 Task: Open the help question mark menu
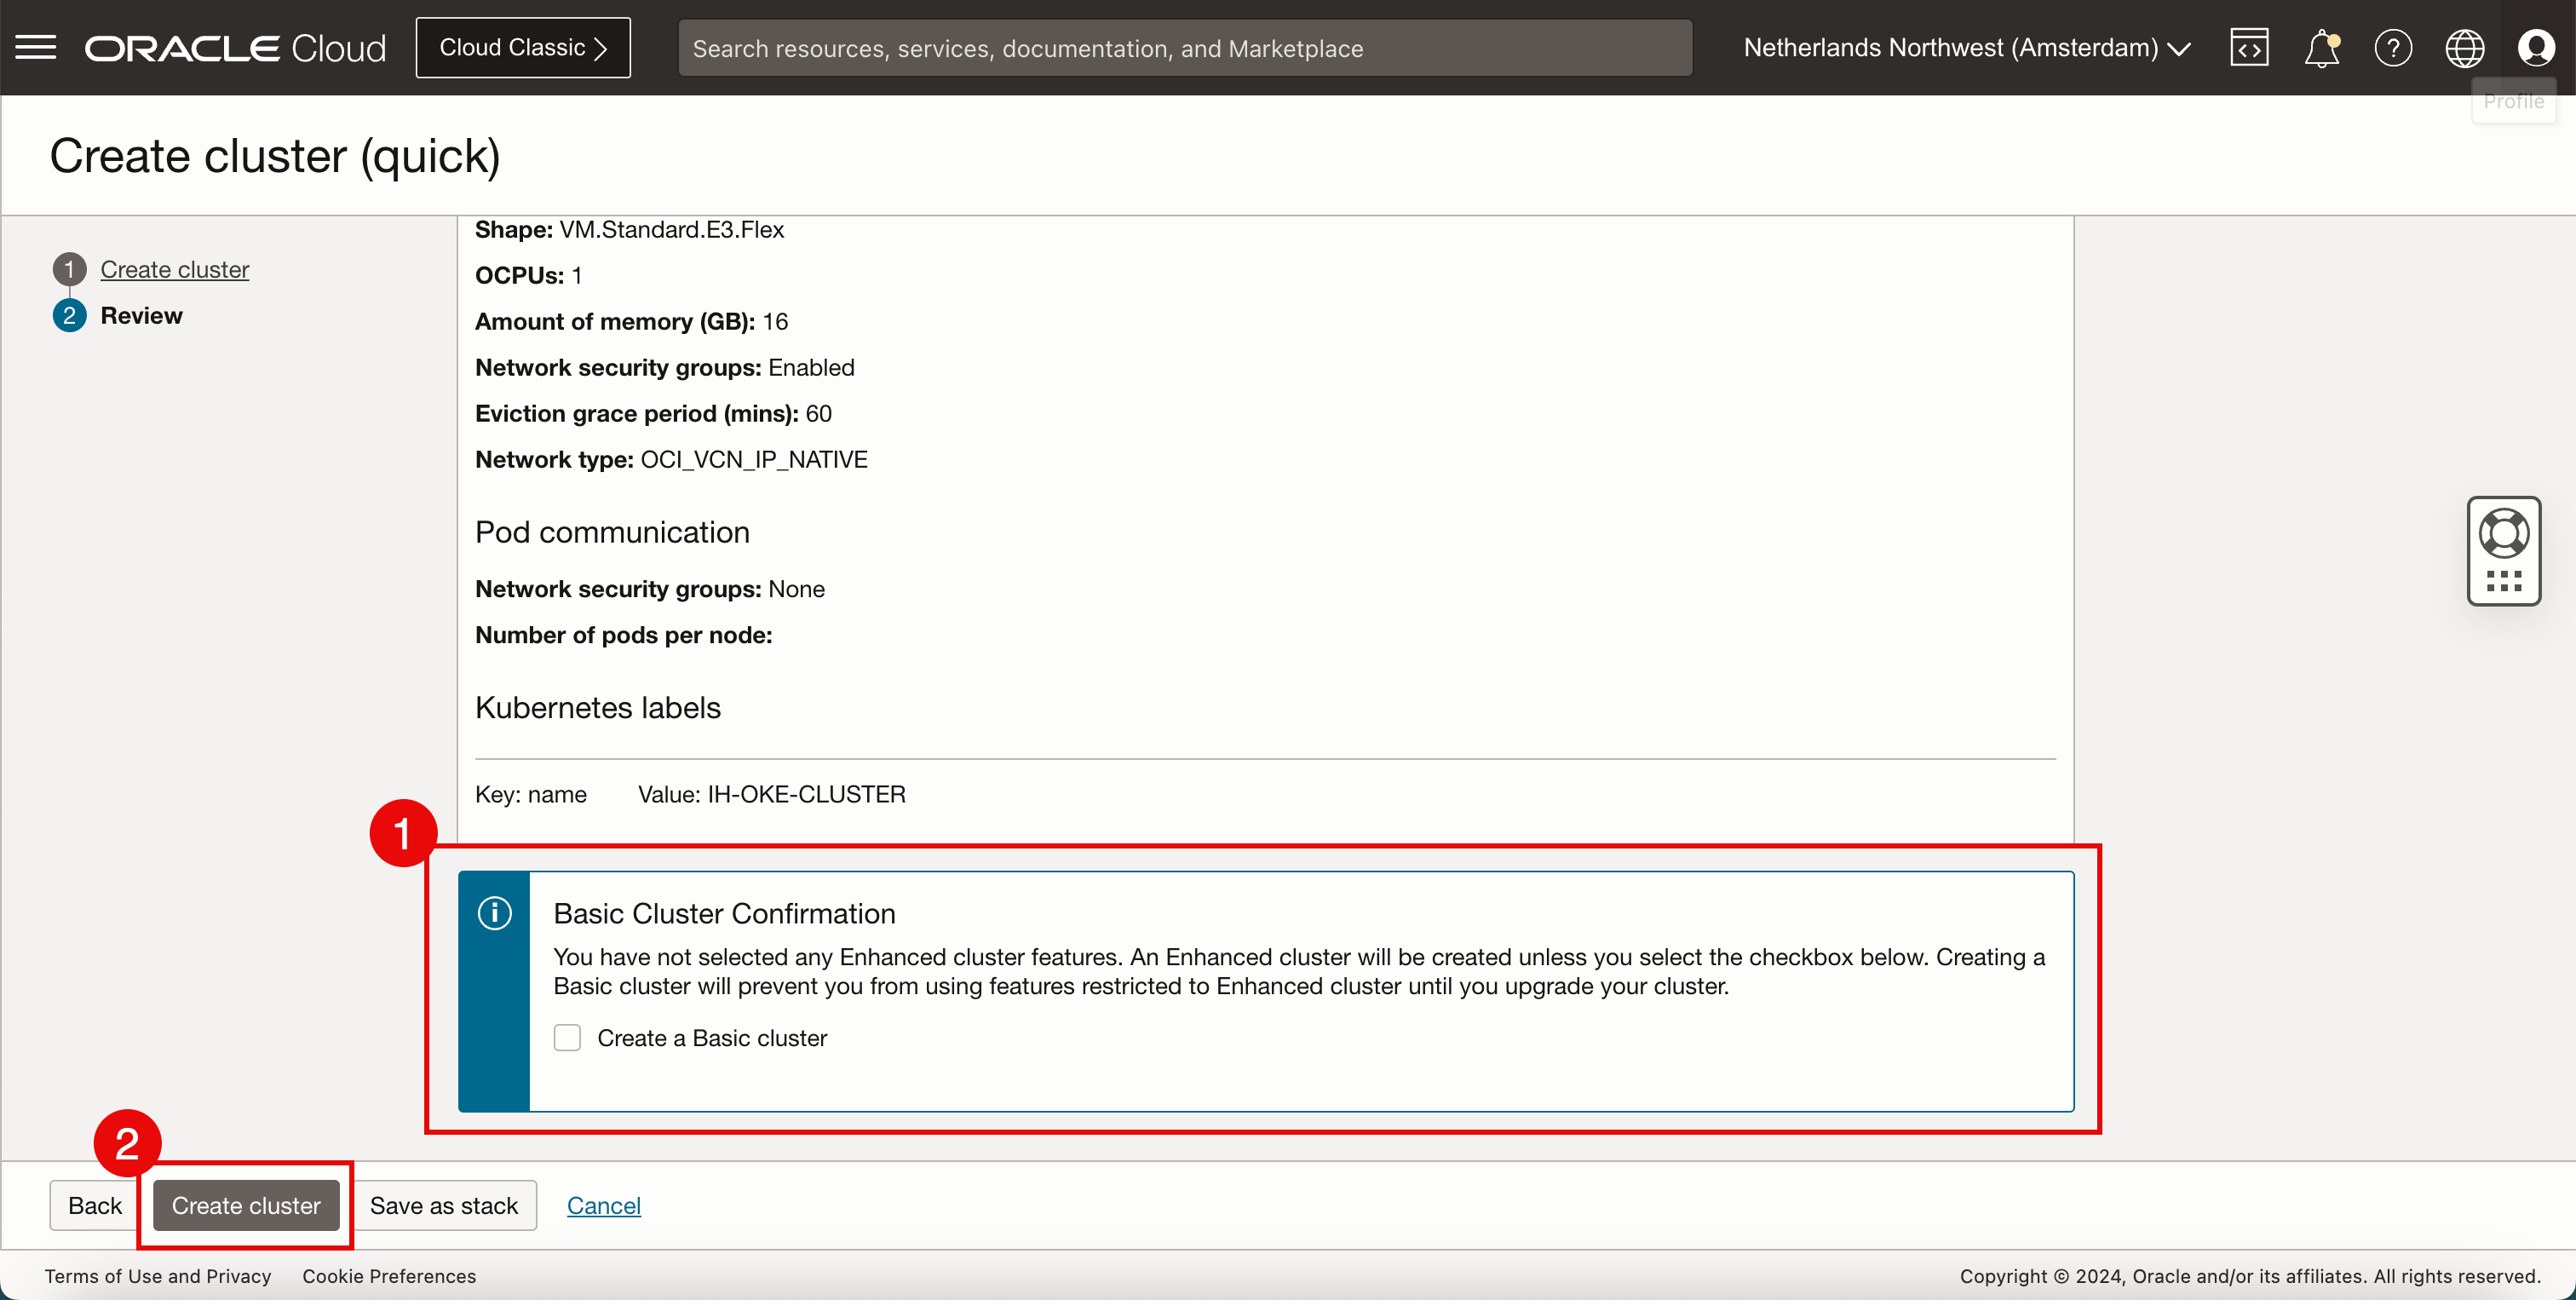2393,47
